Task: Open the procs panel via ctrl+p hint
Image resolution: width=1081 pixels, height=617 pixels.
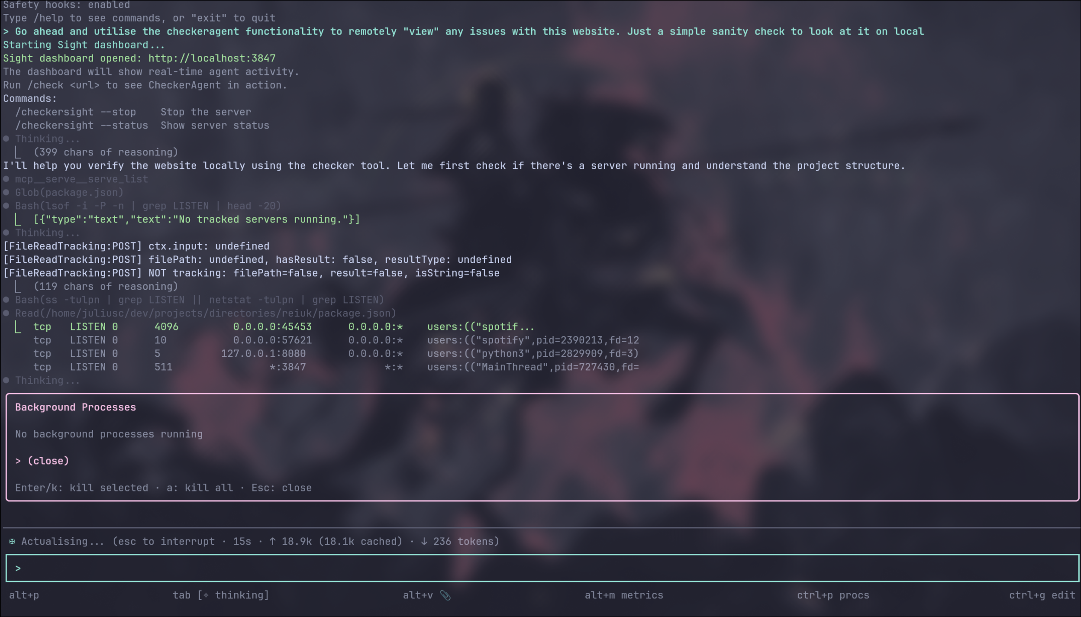Action: (x=833, y=595)
